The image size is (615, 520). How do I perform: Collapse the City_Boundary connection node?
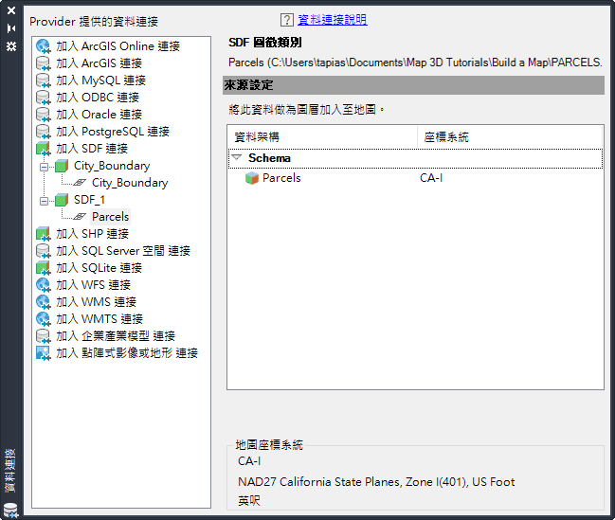[44, 167]
